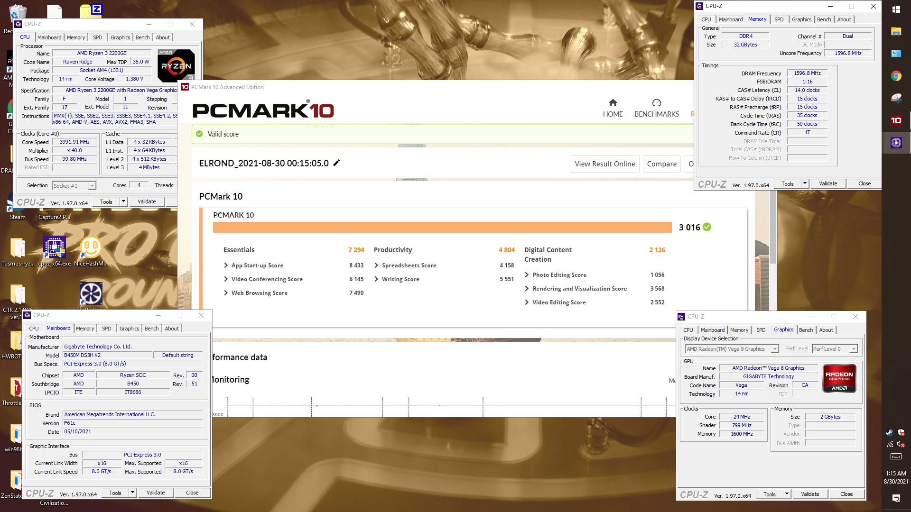Open Tools dropdown arrow in Memory CPU-Z window
Image resolution: width=911 pixels, height=512 pixels.
pyautogui.click(x=805, y=183)
